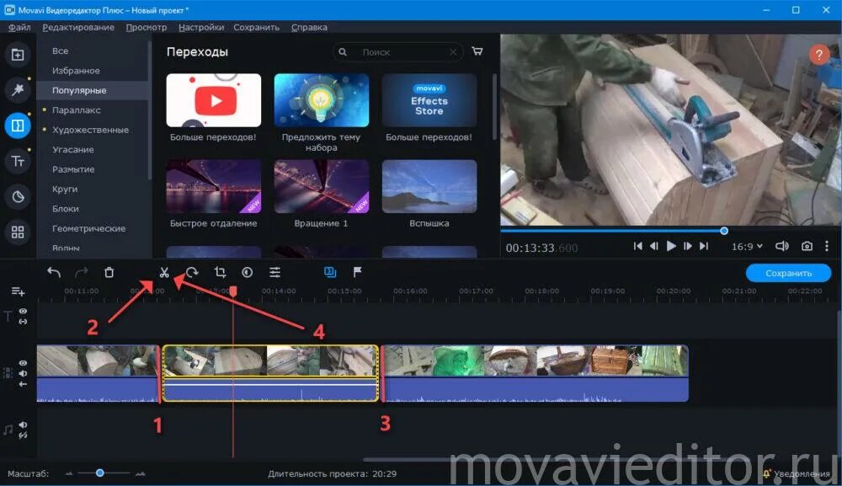Take a snapshot with the camera icon

pyautogui.click(x=807, y=246)
